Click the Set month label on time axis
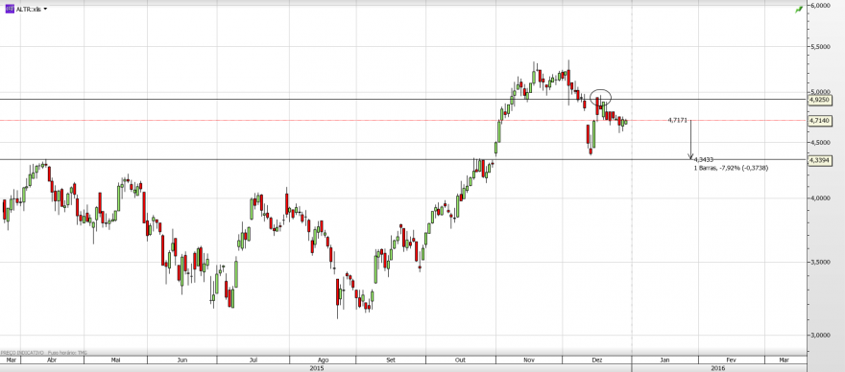 click(391, 360)
